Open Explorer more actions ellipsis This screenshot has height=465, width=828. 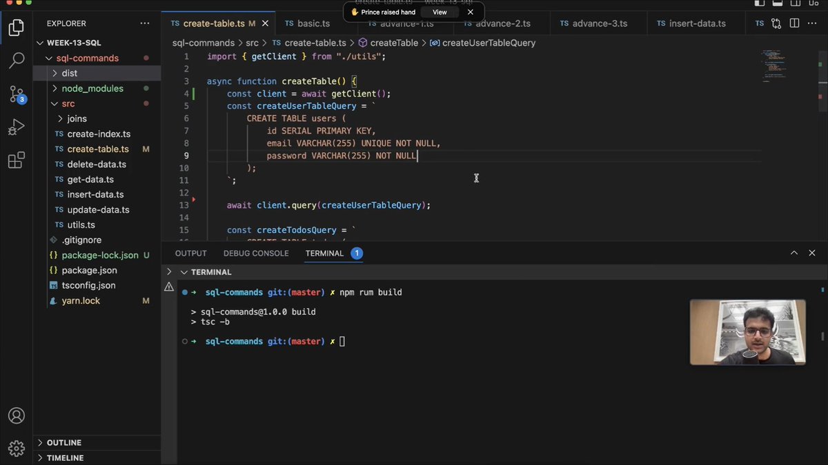tap(145, 23)
